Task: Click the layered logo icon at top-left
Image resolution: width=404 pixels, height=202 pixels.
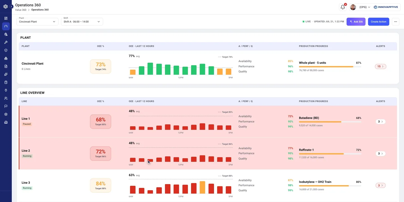Action: tap(5, 6)
